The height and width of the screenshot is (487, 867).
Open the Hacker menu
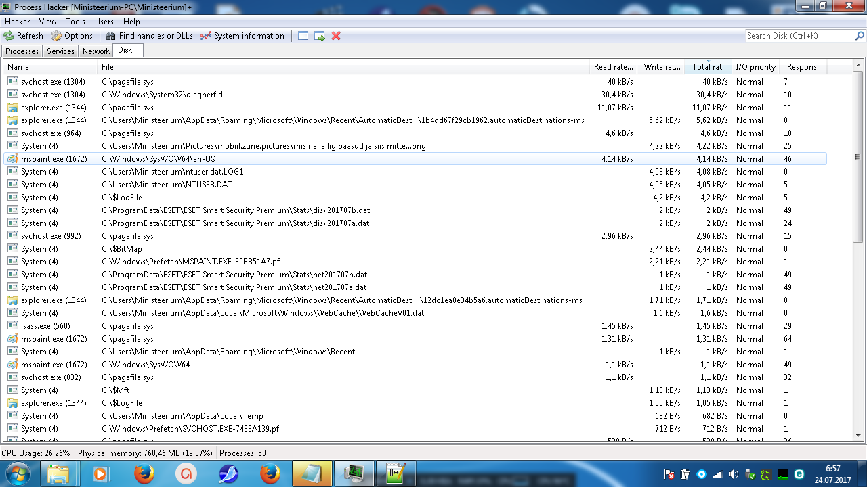pyautogui.click(x=18, y=22)
